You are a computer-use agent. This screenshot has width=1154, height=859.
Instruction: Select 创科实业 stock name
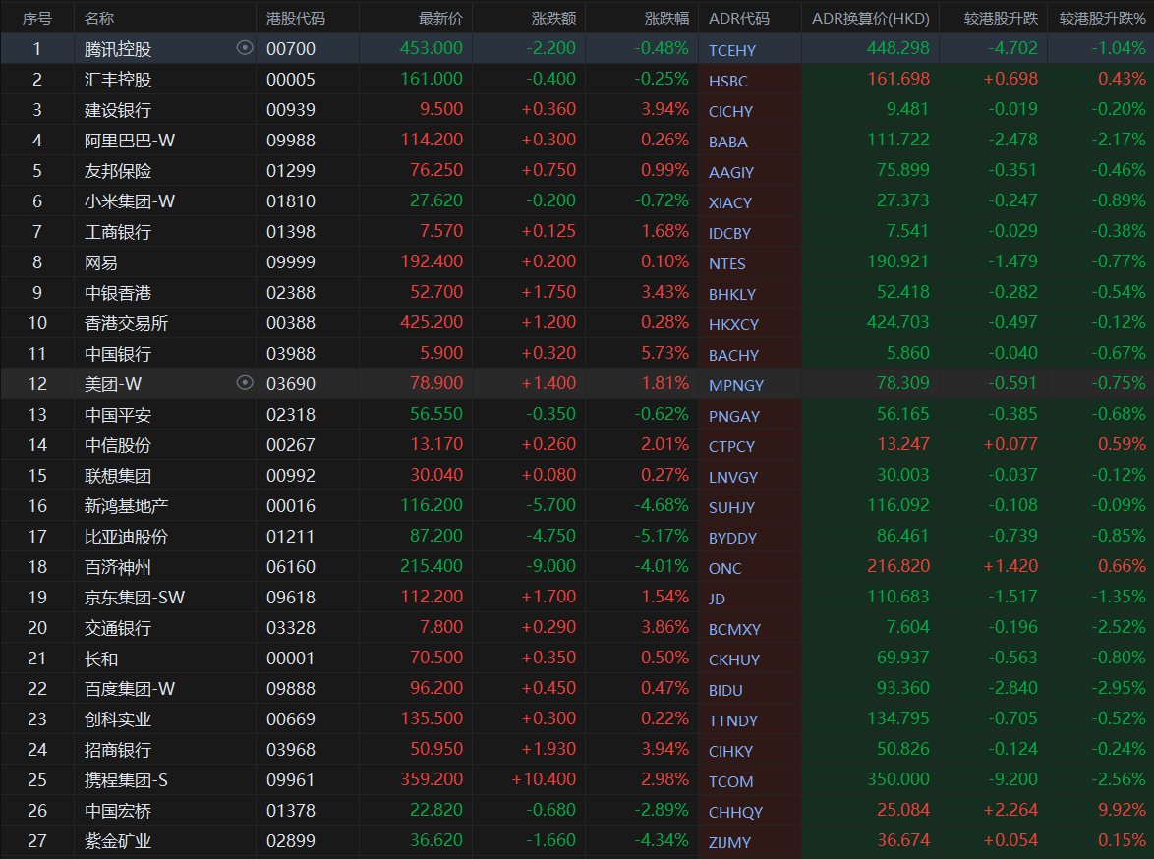tap(118, 719)
